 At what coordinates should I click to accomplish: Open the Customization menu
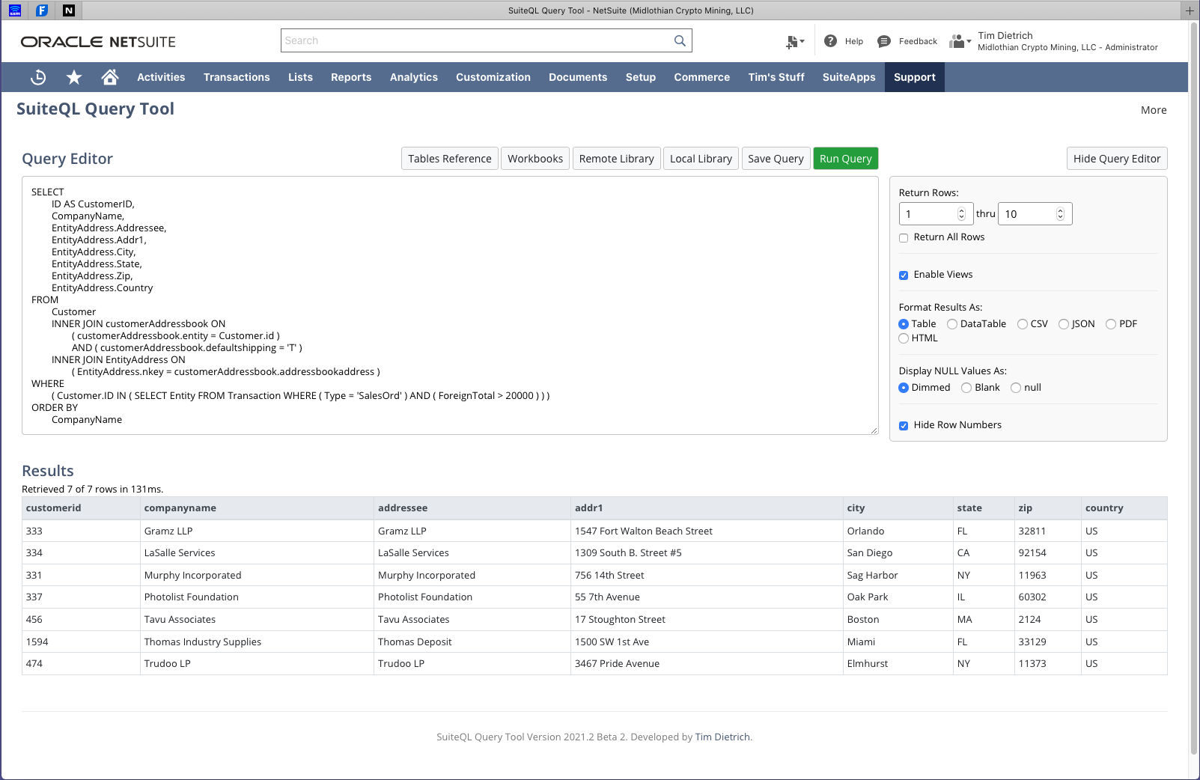pos(493,77)
